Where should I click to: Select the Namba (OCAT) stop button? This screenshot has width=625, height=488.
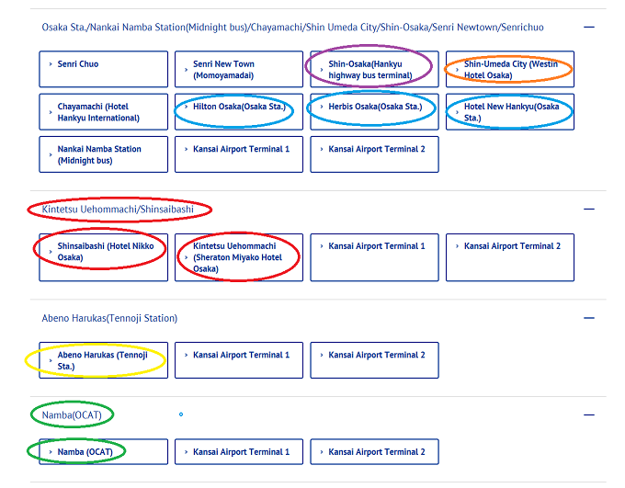pyautogui.click(x=103, y=452)
